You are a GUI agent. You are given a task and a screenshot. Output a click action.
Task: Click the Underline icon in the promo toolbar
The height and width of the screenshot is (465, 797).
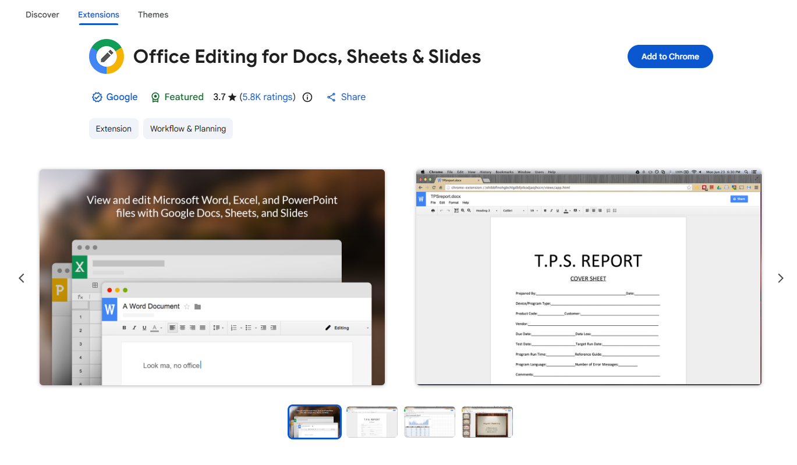pos(144,328)
